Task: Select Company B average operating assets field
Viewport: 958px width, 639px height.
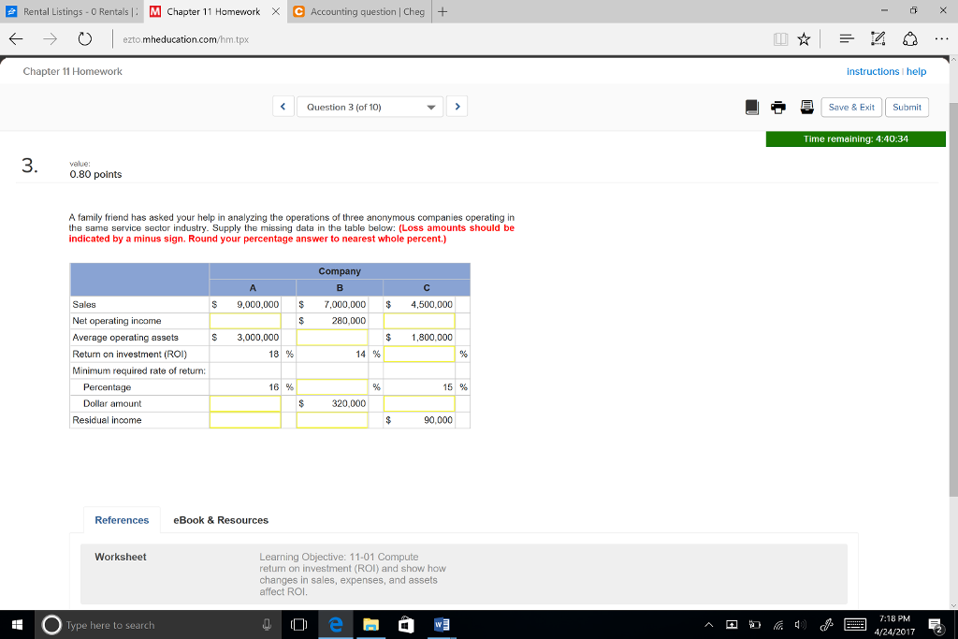Action: coord(332,337)
